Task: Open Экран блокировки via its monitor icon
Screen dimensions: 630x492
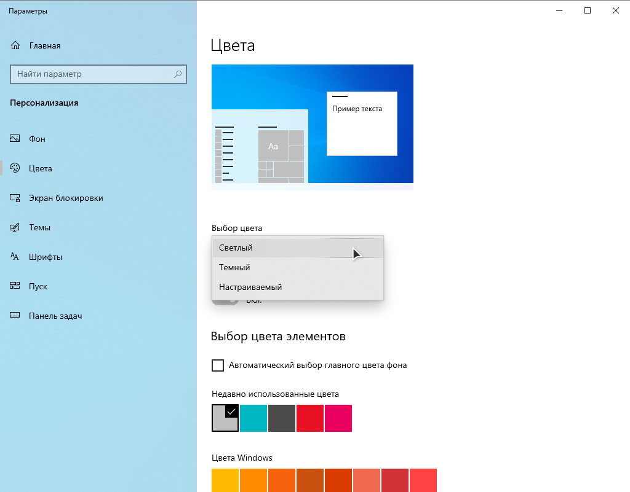Action: point(16,198)
